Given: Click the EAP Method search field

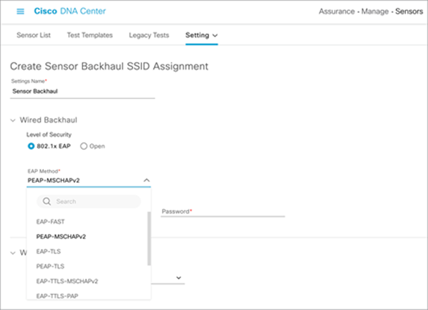Looking at the screenshot, I should (89, 201).
